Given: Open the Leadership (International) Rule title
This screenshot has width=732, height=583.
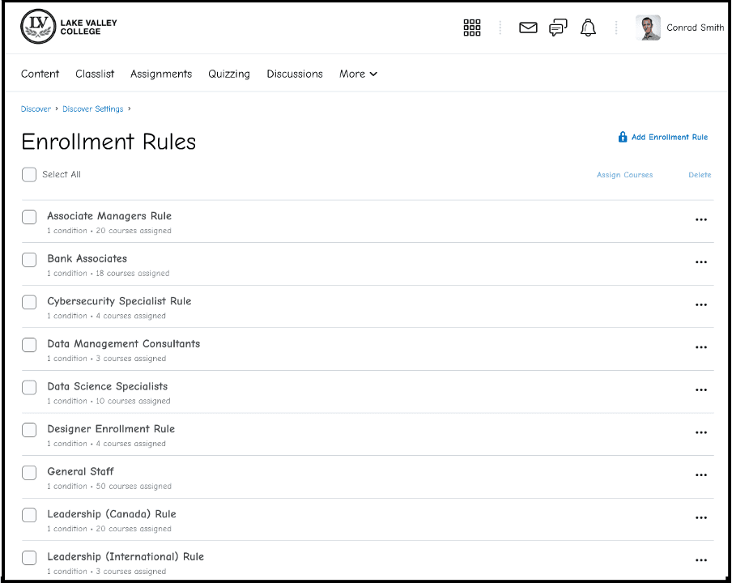Looking at the screenshot, I should (126, 556).
